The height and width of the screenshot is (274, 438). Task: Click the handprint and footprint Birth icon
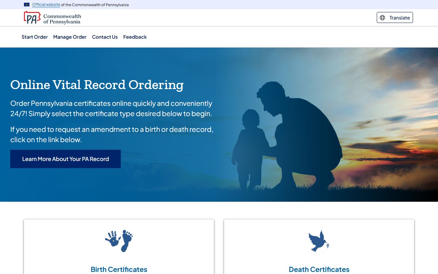click(x=119, y=241)
